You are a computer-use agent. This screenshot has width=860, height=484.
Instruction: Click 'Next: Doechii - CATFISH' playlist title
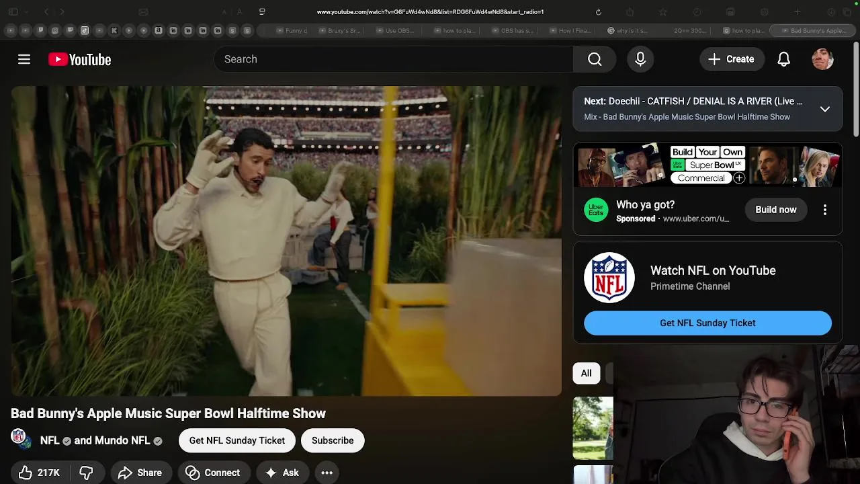[x=693, y=101]
